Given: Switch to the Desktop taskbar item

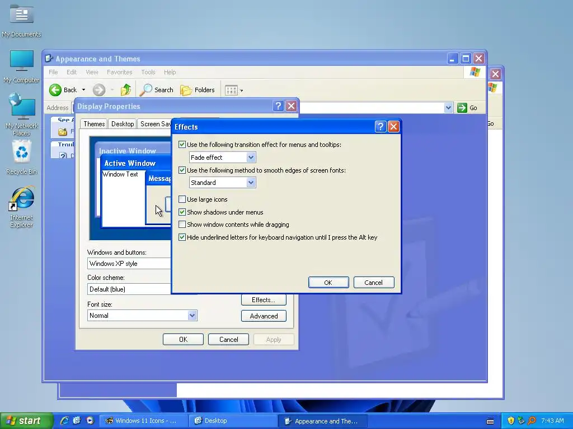Looking at the screenshot, I should click(x=232, y=421).
